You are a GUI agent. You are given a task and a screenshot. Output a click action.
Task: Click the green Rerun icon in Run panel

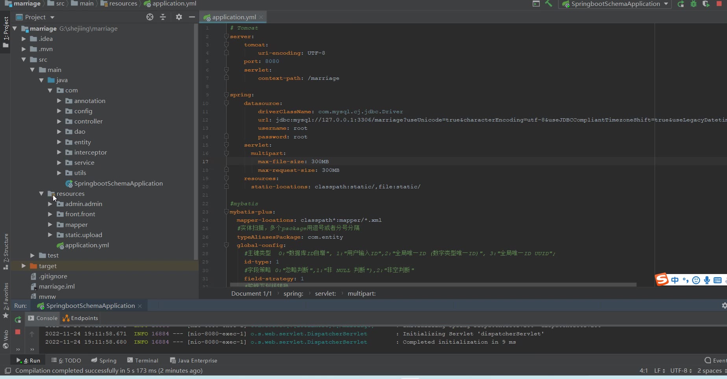(18, 320)
